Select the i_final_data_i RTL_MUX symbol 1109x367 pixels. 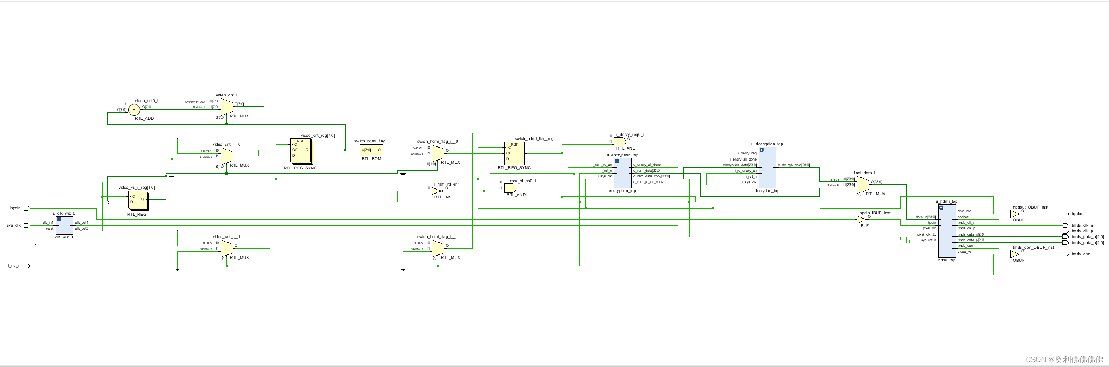(863, 185)
